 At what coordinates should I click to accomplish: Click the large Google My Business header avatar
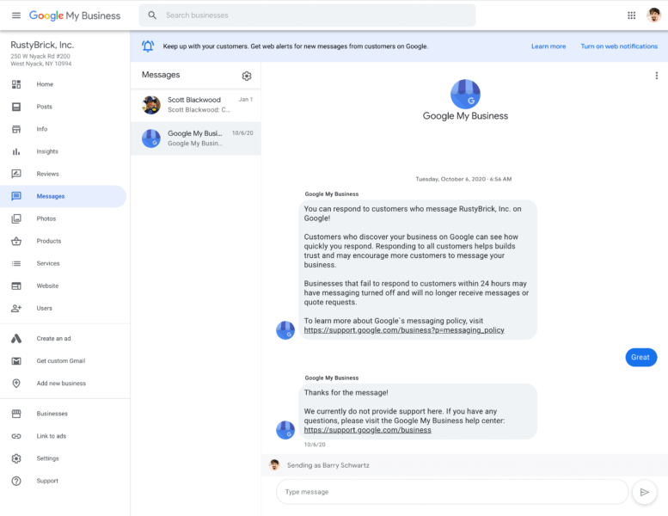[x=465, y=94]
